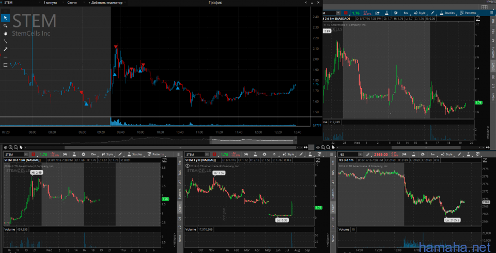496x253 pixels.
Task: Open the D aggregation dropdown on daily chart
Action: tap(275, 155)
